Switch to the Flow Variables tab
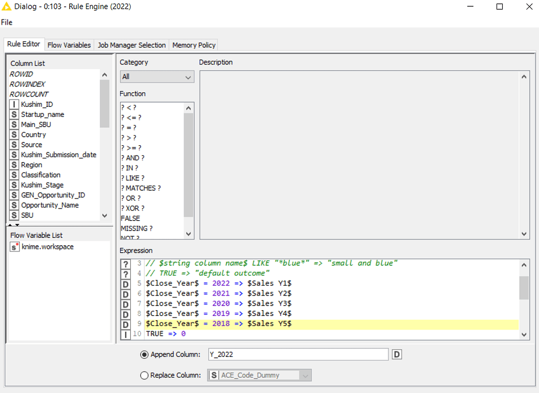 click(x=69, y=45)
